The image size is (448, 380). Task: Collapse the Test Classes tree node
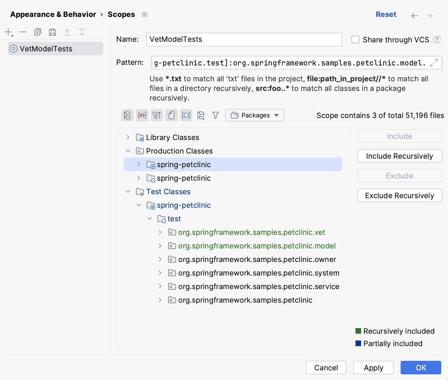(128, 192)
